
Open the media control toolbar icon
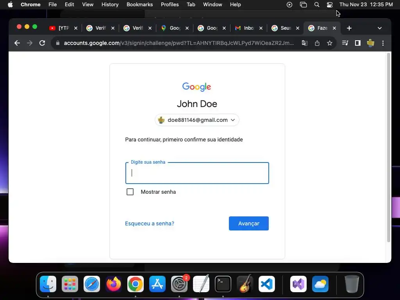point(345,43)
